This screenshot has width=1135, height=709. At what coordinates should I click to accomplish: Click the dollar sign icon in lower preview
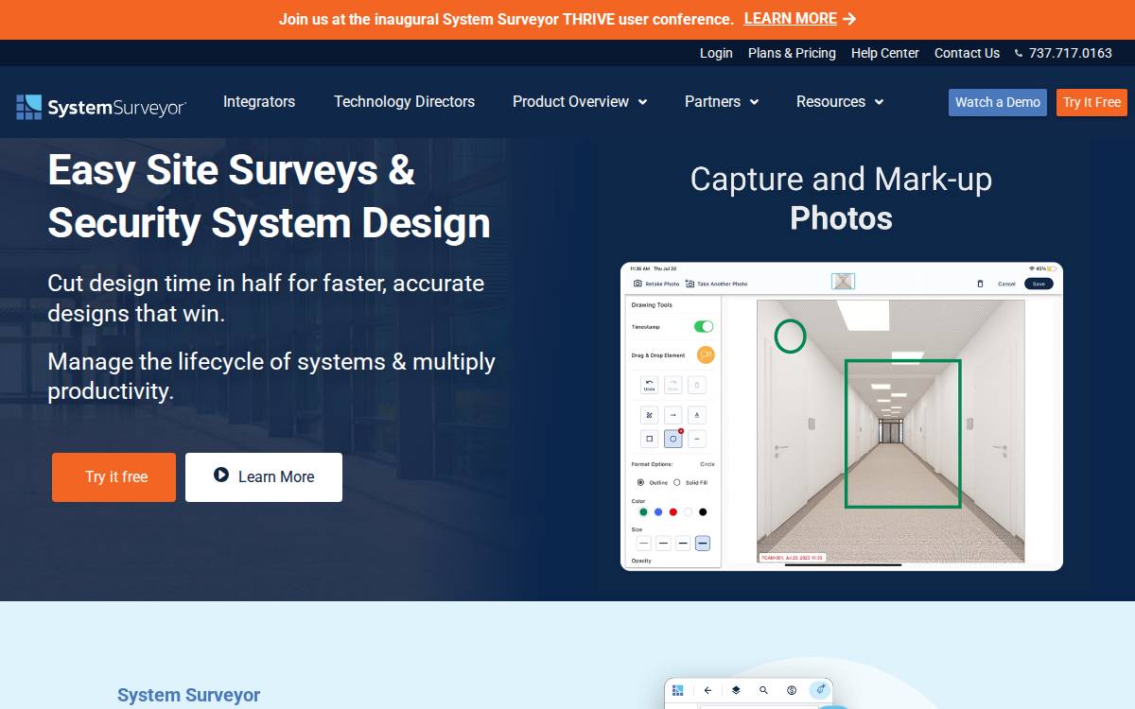(792, 690)
